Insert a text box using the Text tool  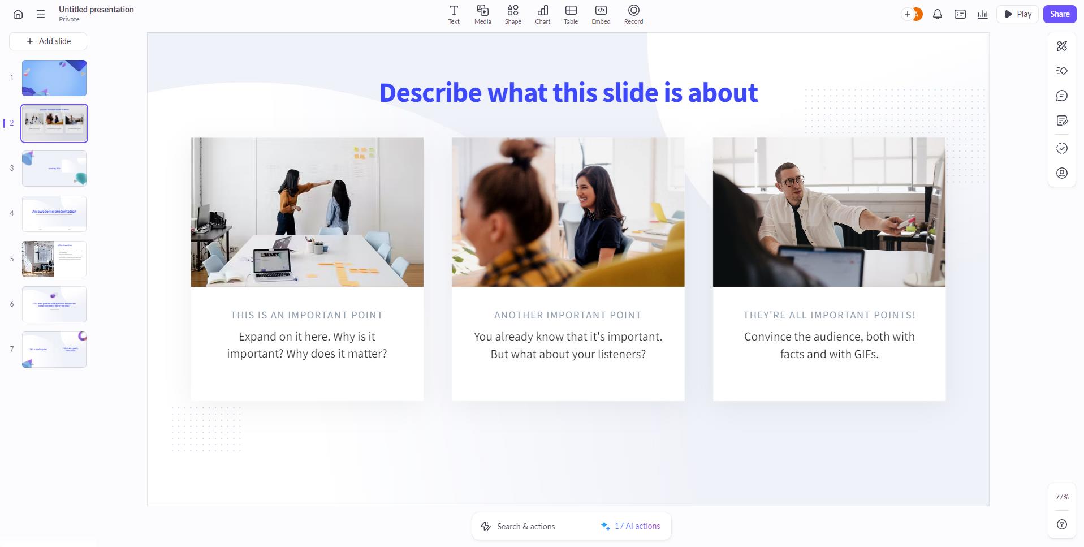[x=454, y=14]
